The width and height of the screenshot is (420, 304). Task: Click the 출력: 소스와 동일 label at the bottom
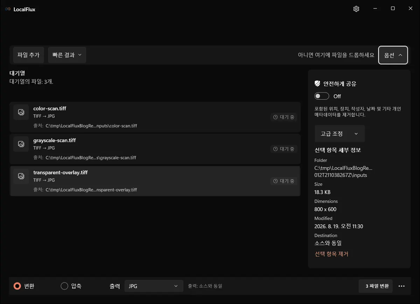pos(205,286)
